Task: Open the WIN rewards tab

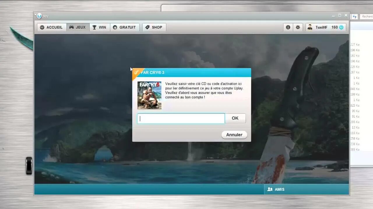Action: pyautogui.click(x=100, y=27)
